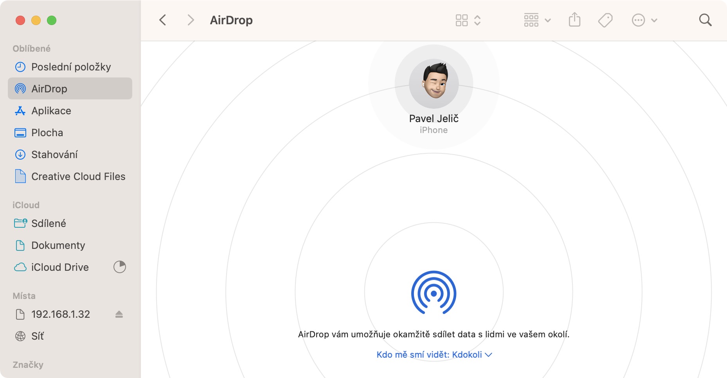Go to the Stahování folder

coord(54,155)
